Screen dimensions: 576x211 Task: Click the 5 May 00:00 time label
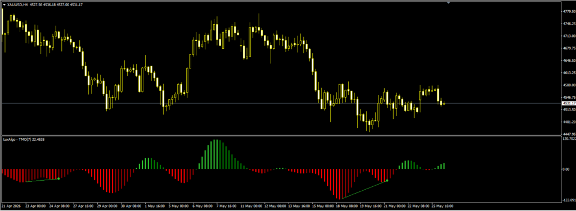pos(178,206)
